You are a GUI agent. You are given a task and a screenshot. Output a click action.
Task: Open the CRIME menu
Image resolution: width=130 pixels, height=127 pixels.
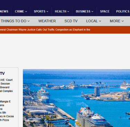(x=19, y=11)
